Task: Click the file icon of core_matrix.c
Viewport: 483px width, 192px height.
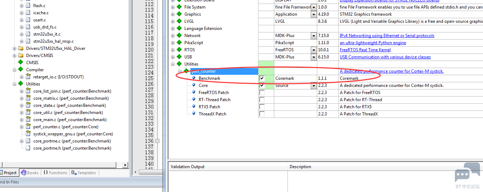Action: [28, 98]
